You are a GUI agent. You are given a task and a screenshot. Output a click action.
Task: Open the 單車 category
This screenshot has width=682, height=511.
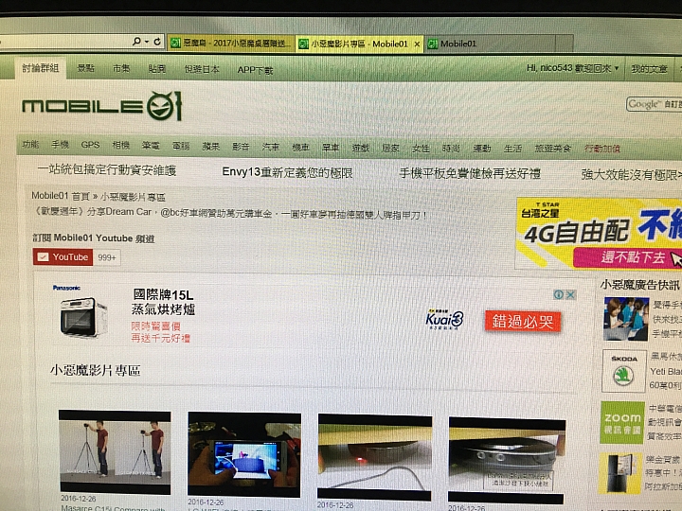click(331, 148)
